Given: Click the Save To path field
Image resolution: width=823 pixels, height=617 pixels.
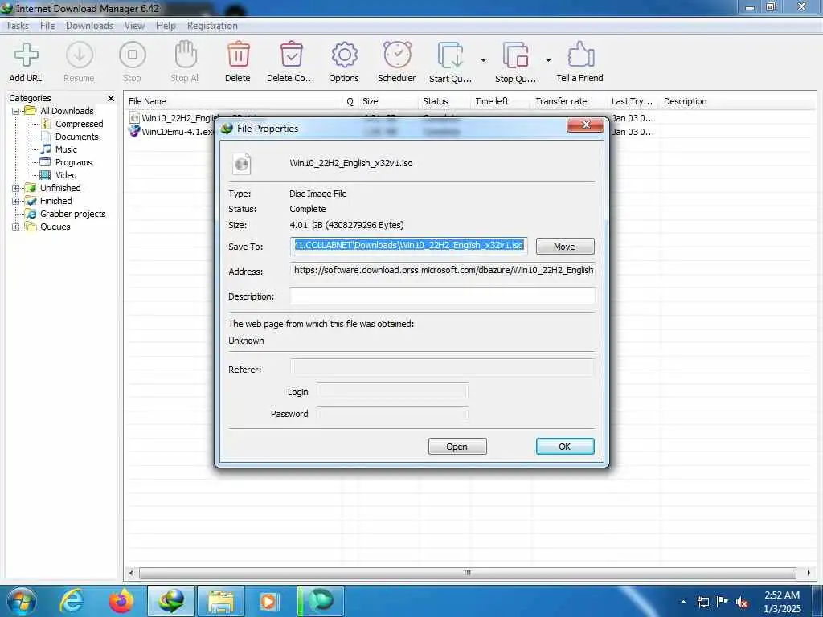Looking at the screenshot, I should (409, 246).
